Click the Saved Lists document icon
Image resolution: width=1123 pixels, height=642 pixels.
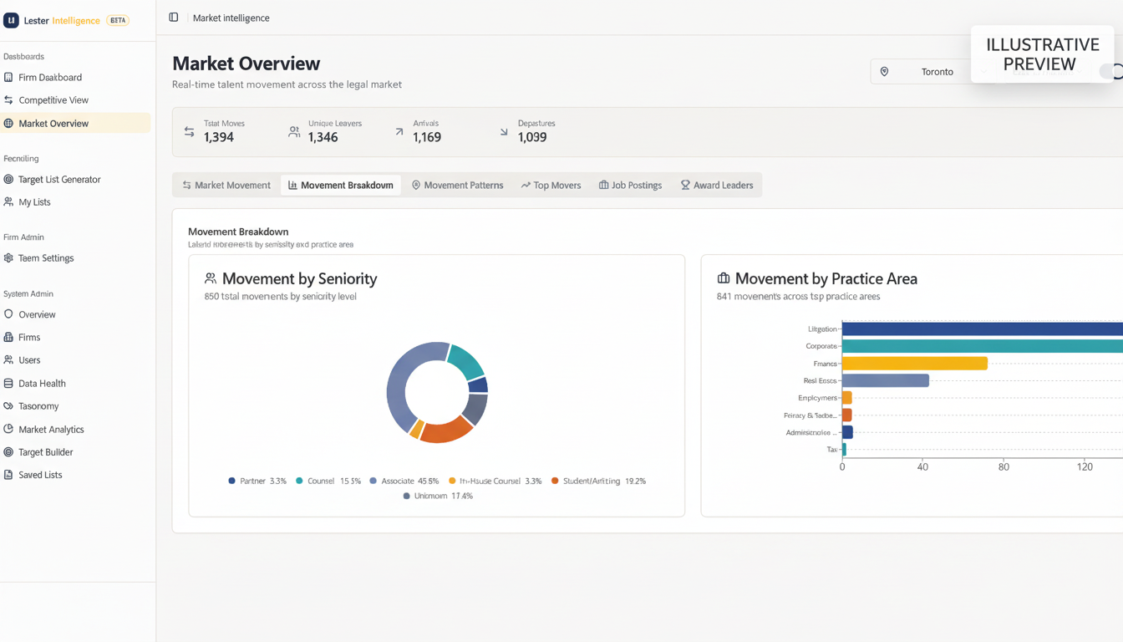8,474
